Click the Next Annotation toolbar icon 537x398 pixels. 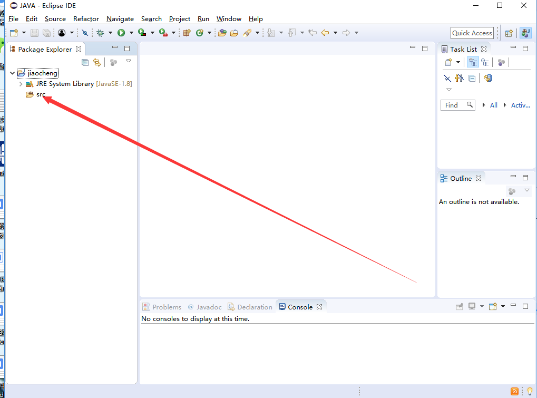pyautogui.click(x=271, y=33)
